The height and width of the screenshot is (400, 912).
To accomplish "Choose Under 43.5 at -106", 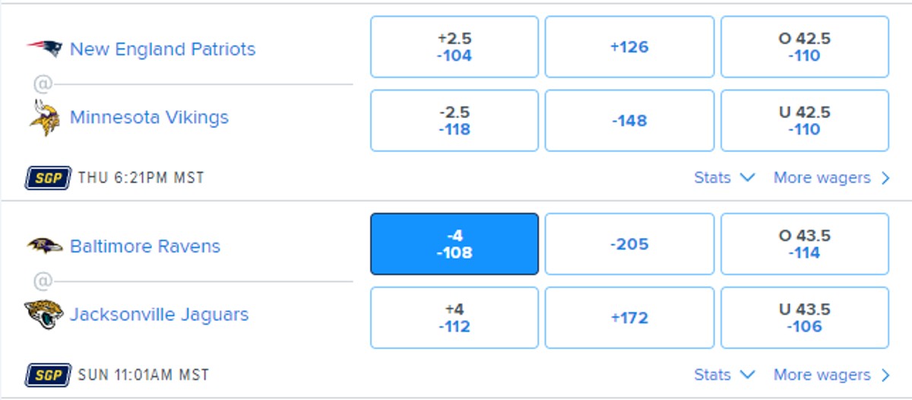I will (x=805, y=318).
